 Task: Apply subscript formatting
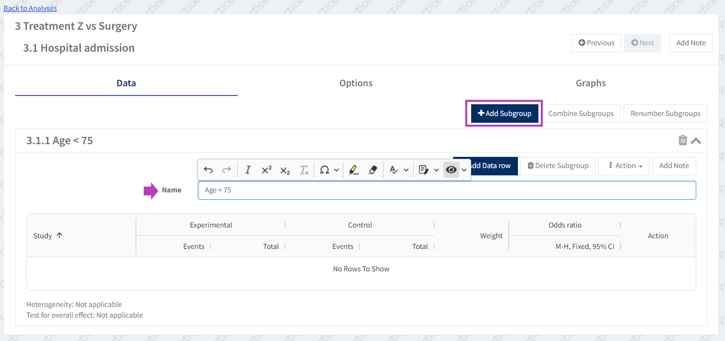(x=285, y=170)
